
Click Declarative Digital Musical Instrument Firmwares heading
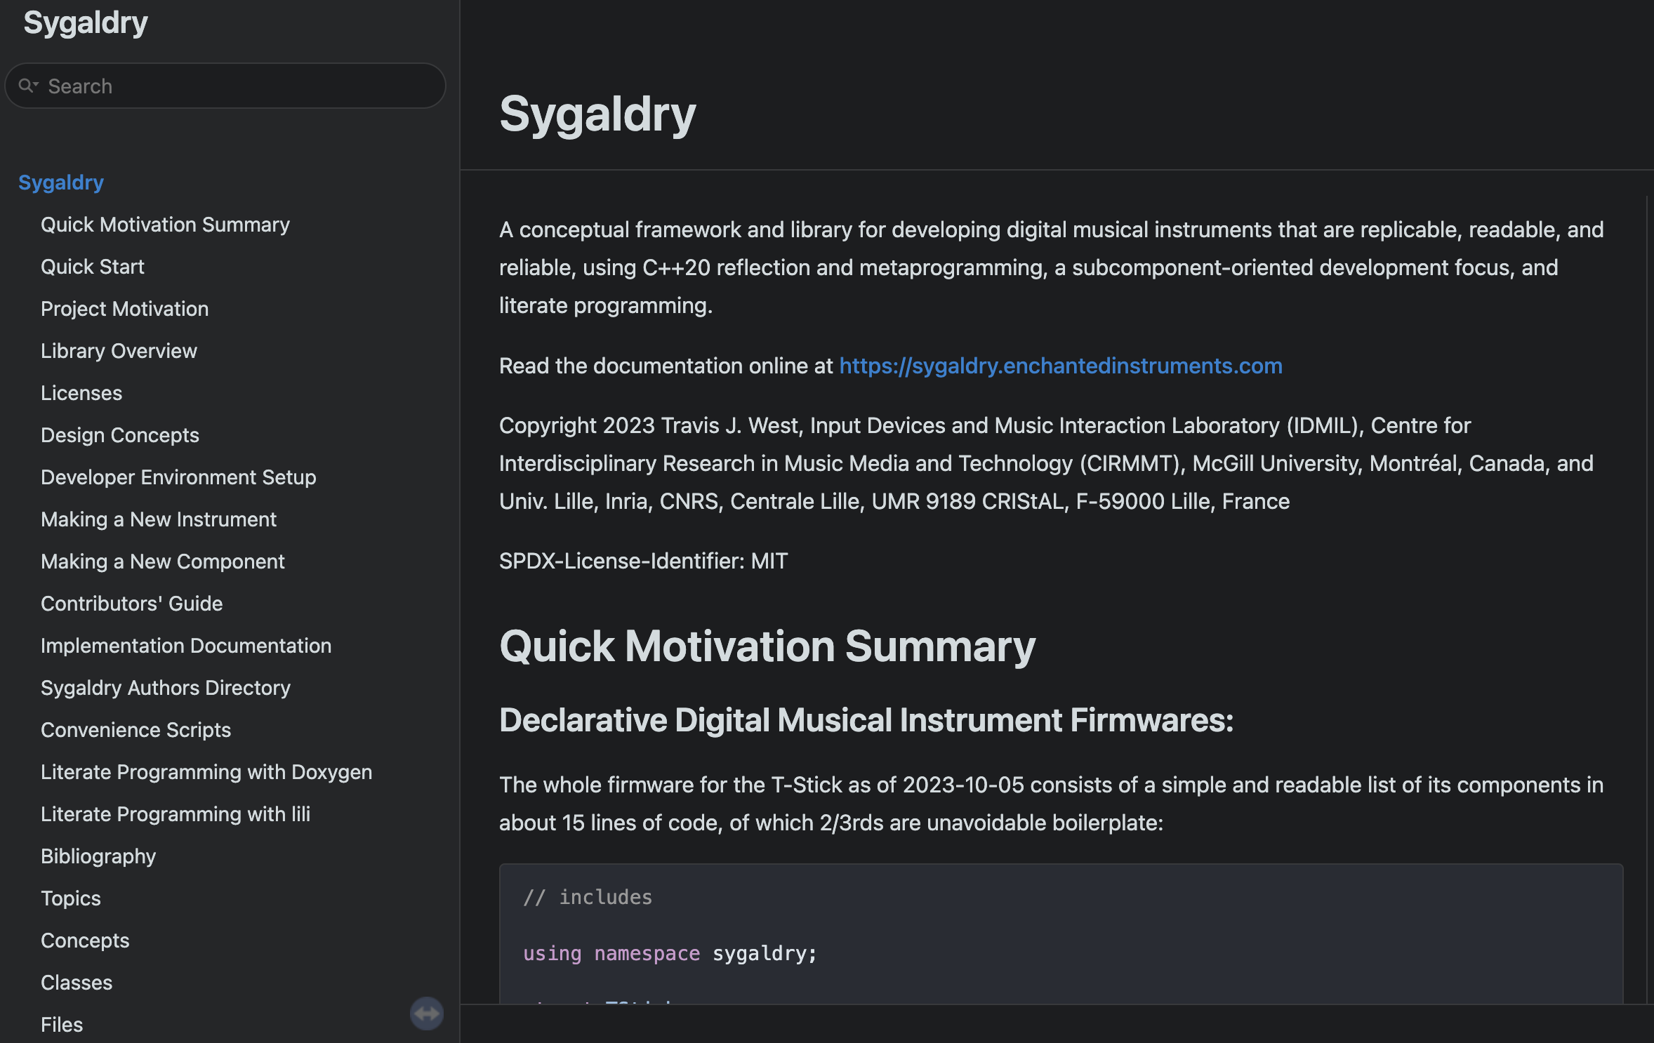click(866, 720)
